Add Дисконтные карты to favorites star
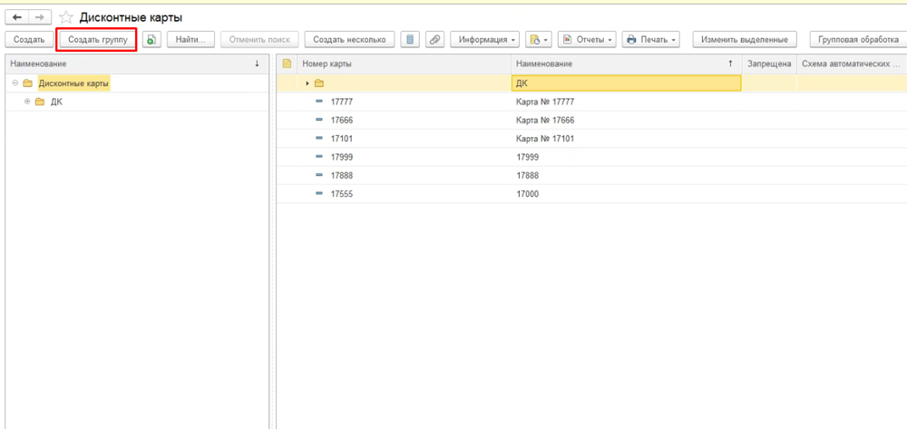907x429 pixels. click(x=66, y=17)
